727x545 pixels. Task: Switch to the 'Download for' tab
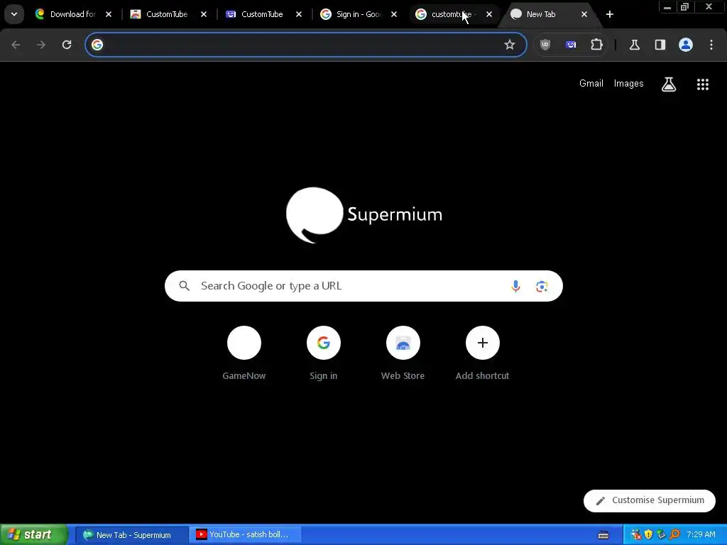click(73, 14)
